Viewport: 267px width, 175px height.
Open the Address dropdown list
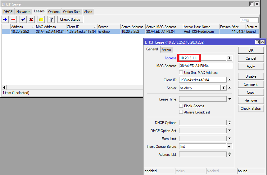229,58
